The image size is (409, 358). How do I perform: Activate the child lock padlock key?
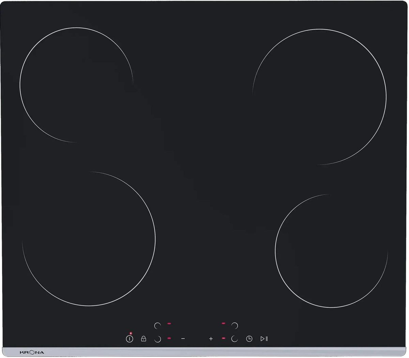point(143,339)
